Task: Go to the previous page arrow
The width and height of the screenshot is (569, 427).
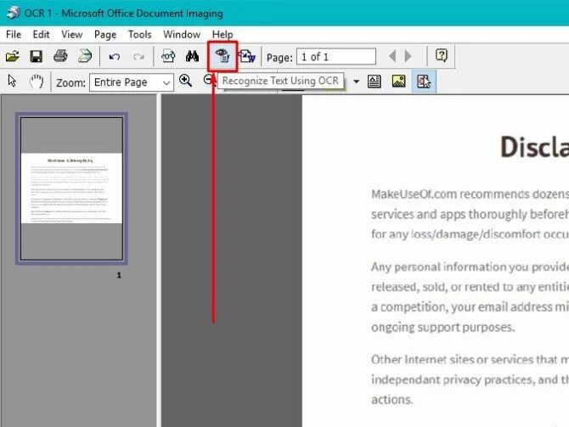Action: pos(392,56)
